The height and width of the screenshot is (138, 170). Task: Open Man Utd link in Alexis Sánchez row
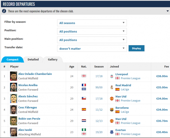click(x=121, y=96)
